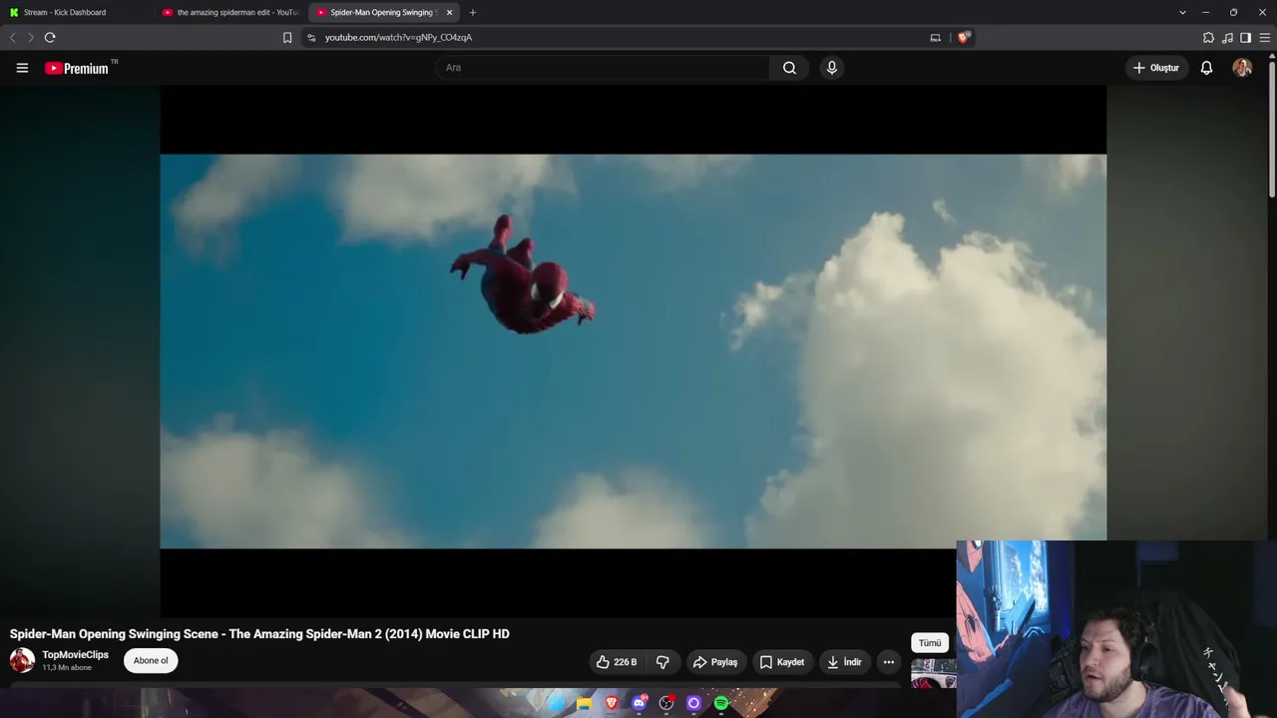Open Brave browser taskbar icon
This screenshot has width=1277, height=718.
[x=612, y=704]
